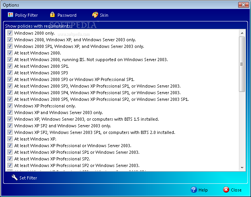
Task: Uncheck 'At least Windows 2000.' checkbox
Action: pyautogui.click(x=10, y=53)
